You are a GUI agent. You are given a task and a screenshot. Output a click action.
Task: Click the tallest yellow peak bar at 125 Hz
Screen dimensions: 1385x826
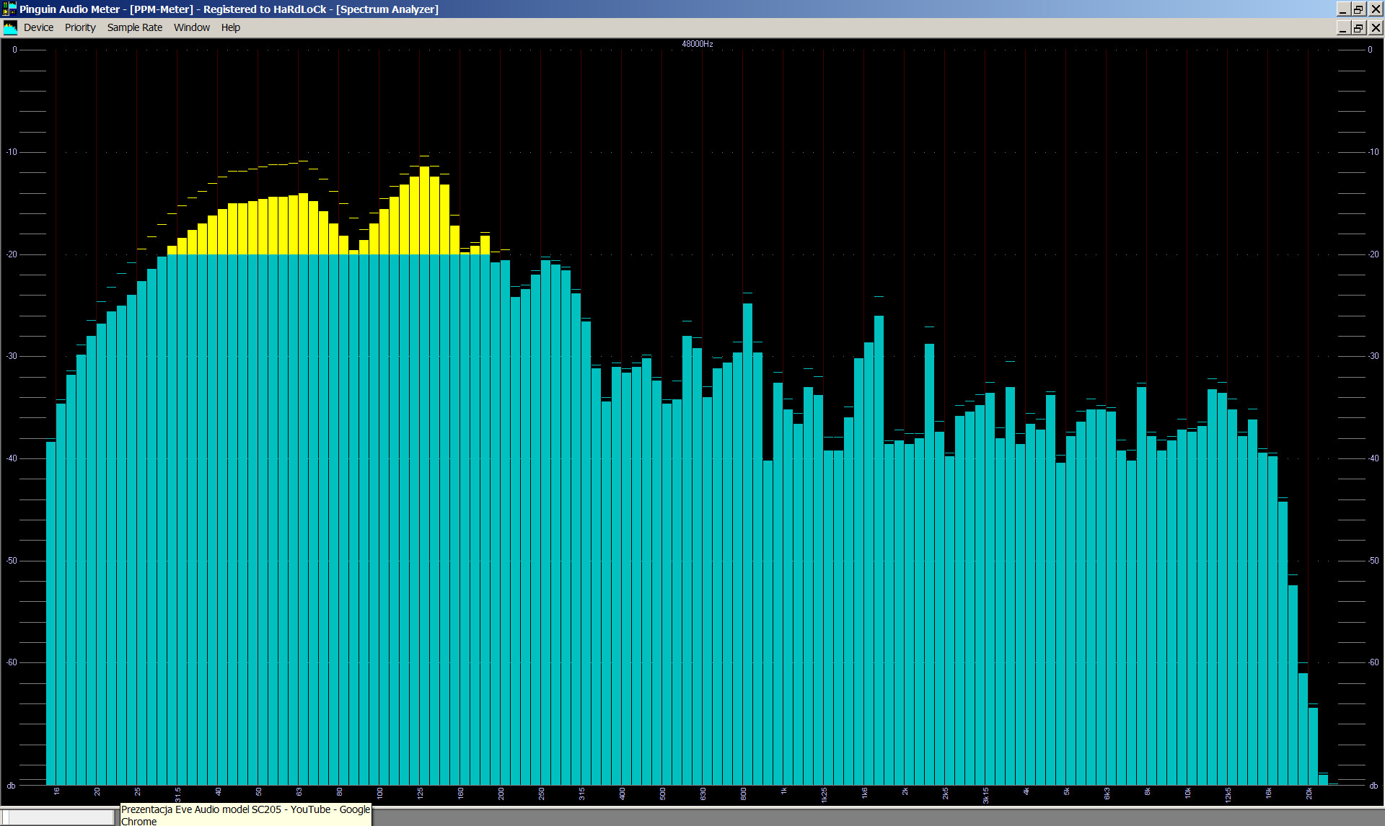point(424,209)
